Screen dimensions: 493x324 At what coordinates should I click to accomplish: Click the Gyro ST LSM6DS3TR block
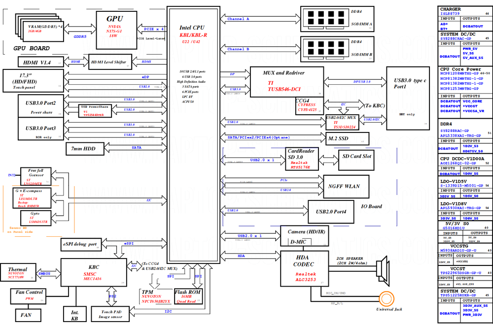pos(36,218)
